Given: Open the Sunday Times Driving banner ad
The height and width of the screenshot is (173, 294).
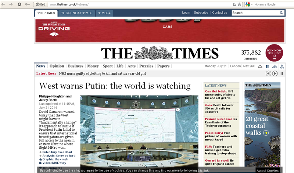Looking at the screenshot, I should (160, 30).
